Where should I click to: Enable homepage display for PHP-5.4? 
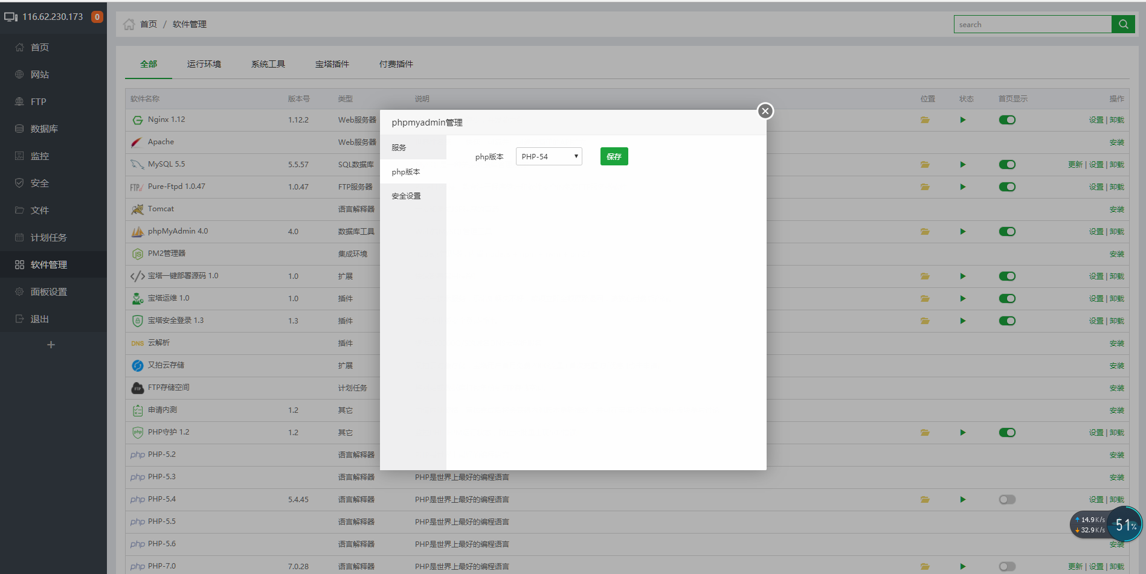pos(1007,499)
